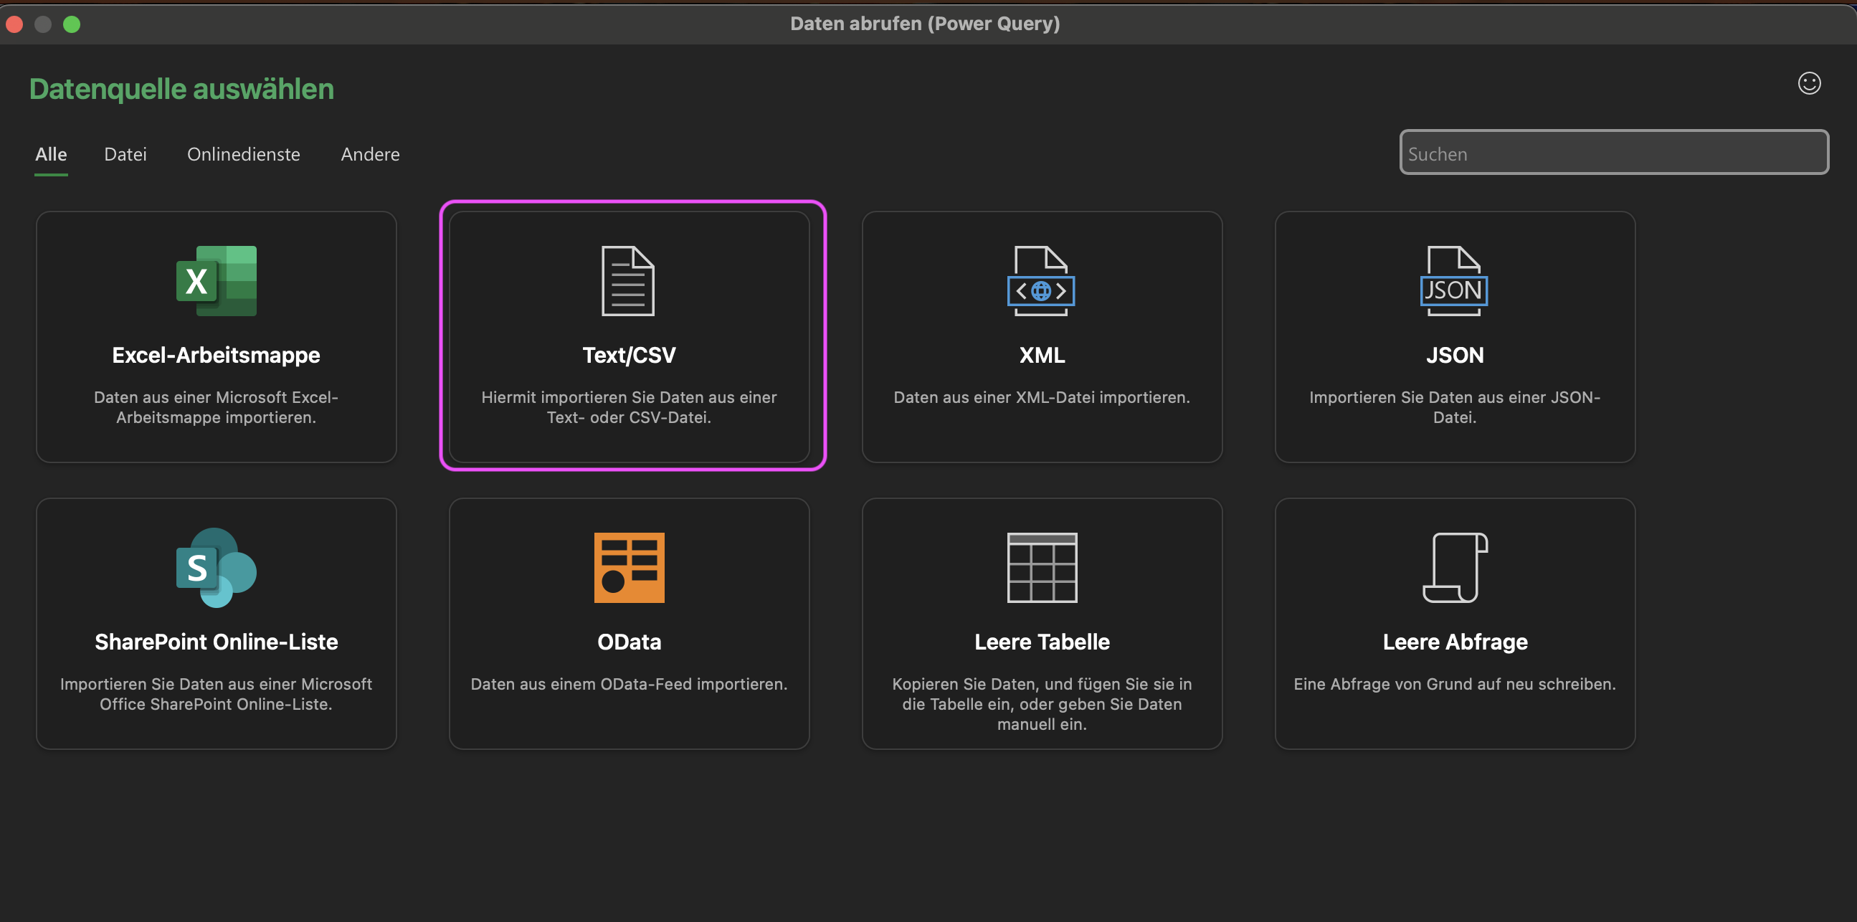Image resolution: width=1857 pixels, height=922 pixels.
Task: Pick the XML title label
Action: click(1042, 355)
